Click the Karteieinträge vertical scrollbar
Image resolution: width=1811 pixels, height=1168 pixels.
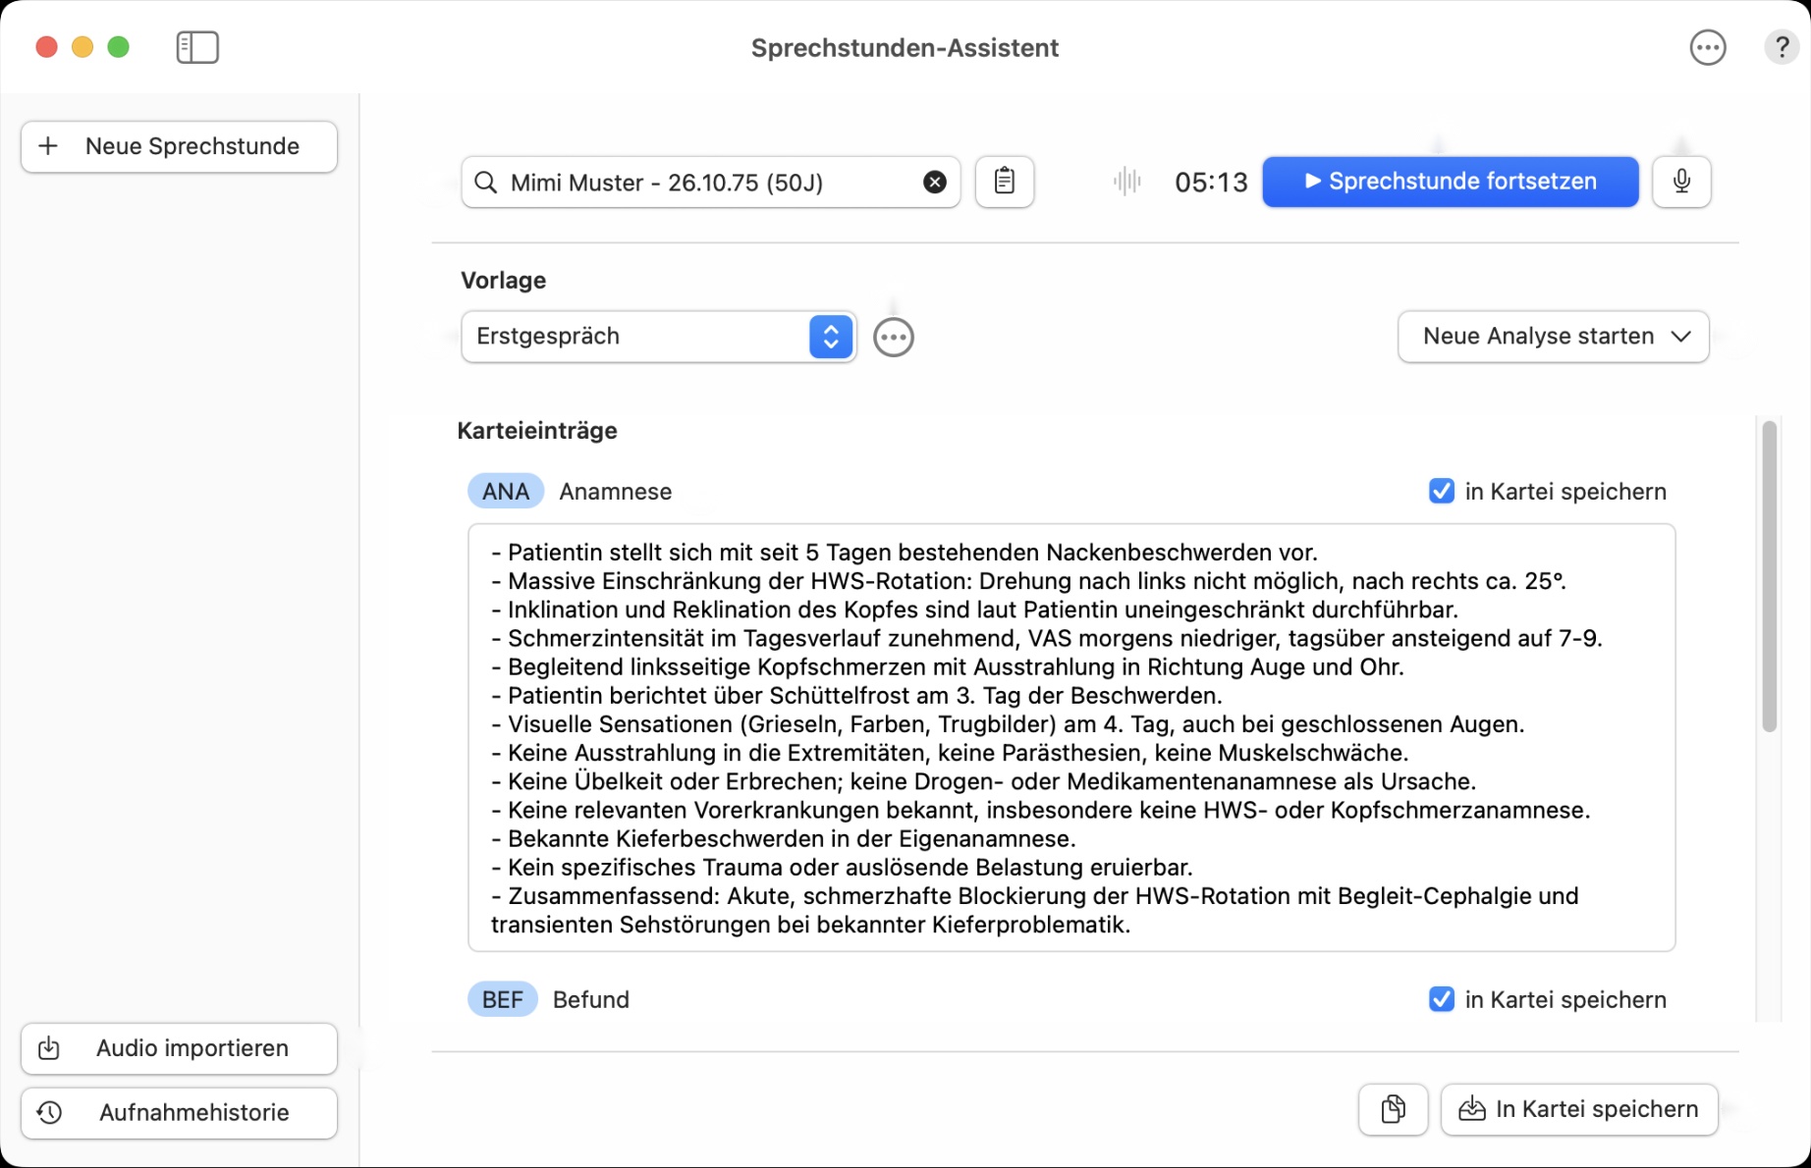pyautogui.click(x=1769, y=576)
